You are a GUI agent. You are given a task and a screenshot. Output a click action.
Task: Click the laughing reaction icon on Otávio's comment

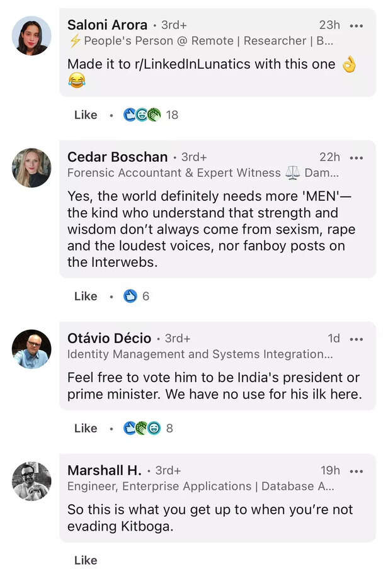click(152, 428)
